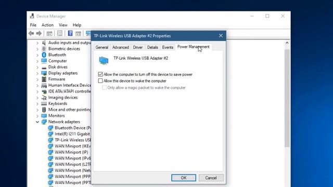Close the TP-Link Properties dialog

pyautogui.click(x=221, y=36)
